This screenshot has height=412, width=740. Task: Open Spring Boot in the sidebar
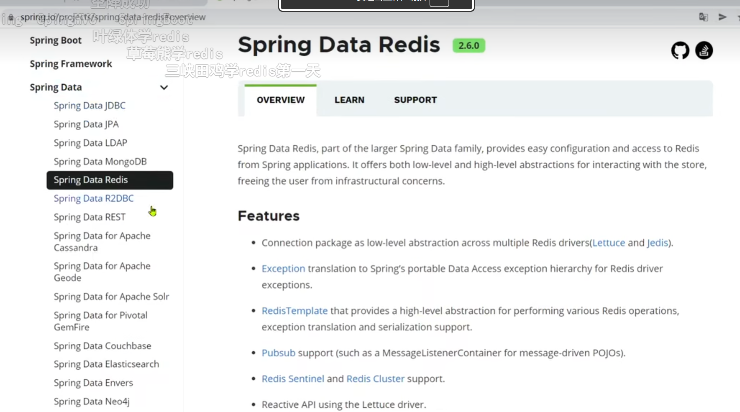[55, 40]
